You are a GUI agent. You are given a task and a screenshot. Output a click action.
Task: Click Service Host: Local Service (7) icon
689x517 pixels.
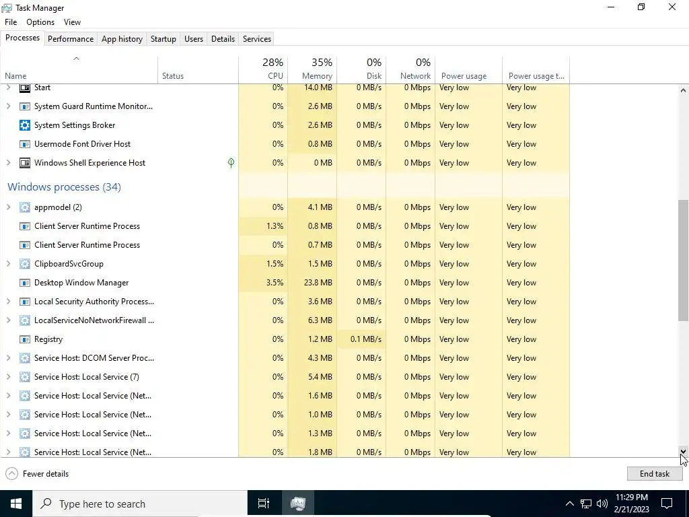click(25, 377)
